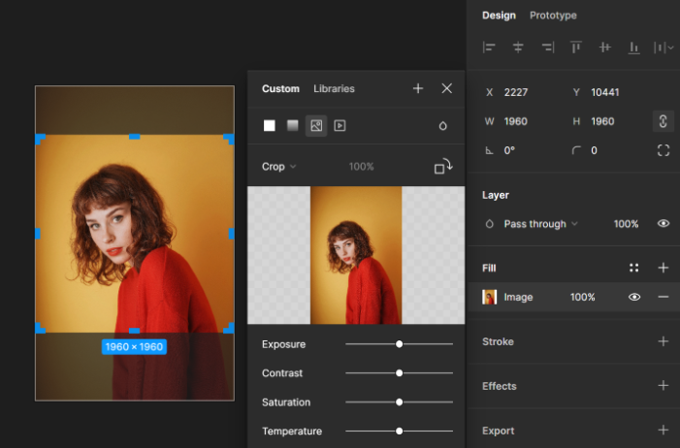Click the image preview thumbnail
The height and width of the screenshot is (448, 680).
(x=356, y=255)
